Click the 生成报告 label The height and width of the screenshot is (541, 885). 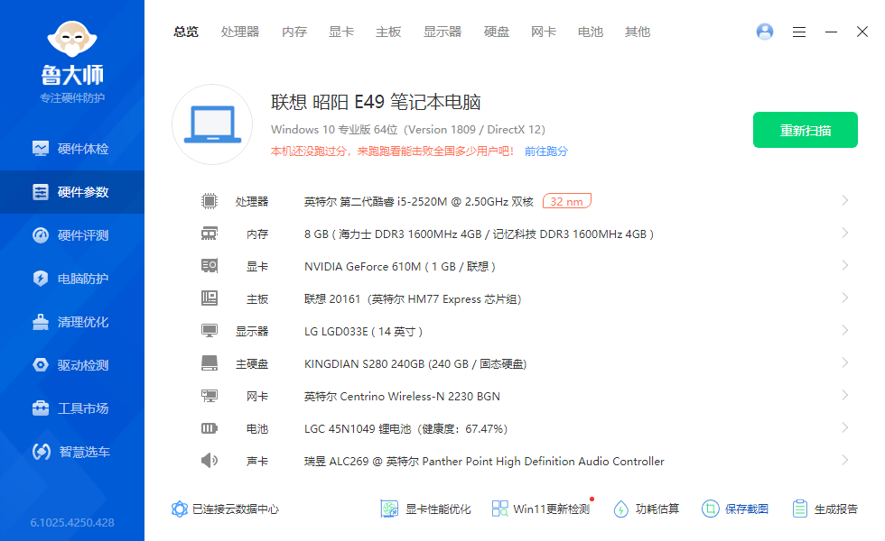pos(836,509)
